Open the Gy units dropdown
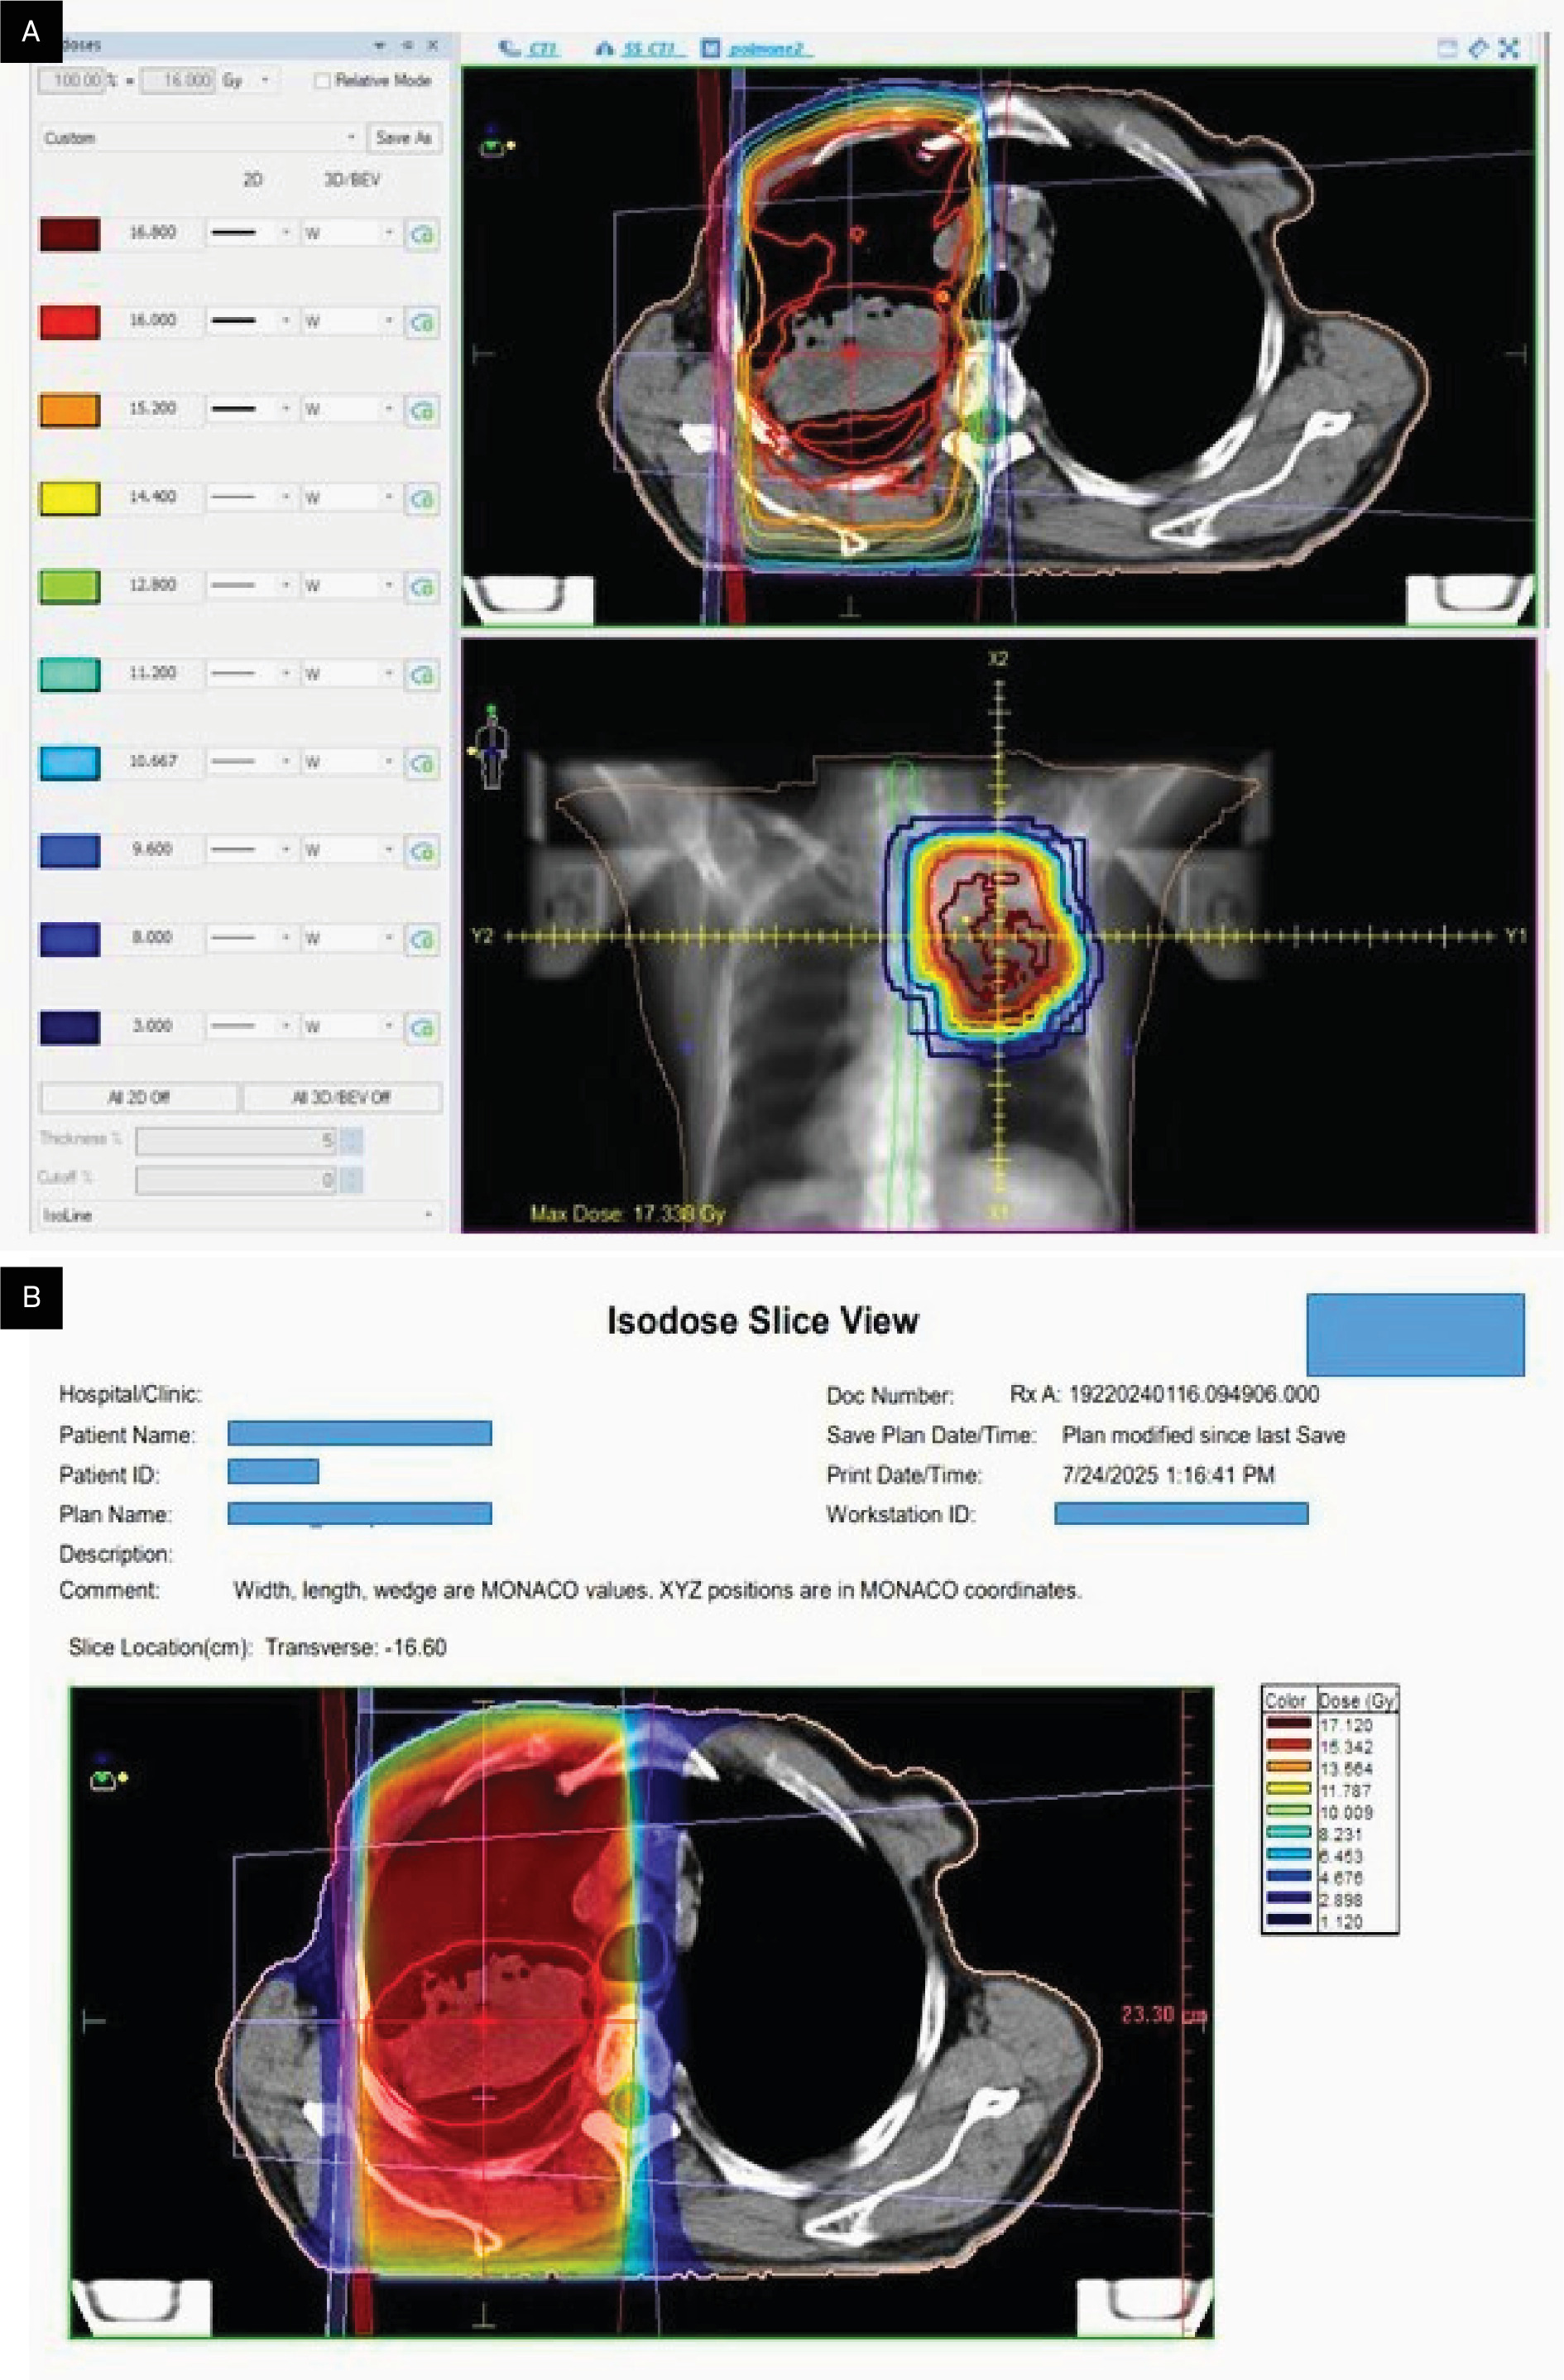1564x2380 pixels. coord(266,83)
